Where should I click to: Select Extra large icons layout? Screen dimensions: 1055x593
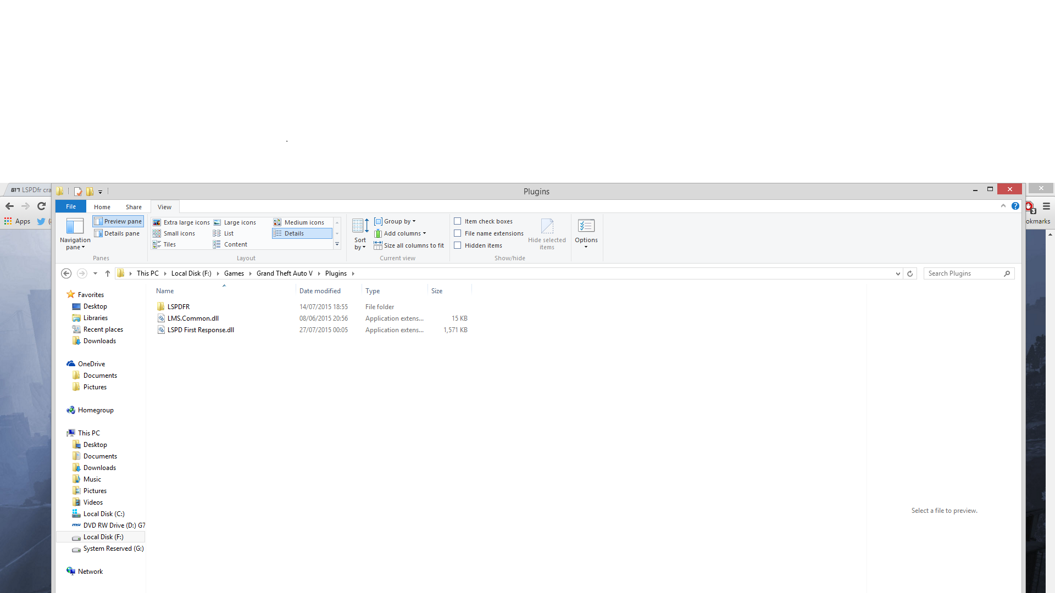pos(181,222)
